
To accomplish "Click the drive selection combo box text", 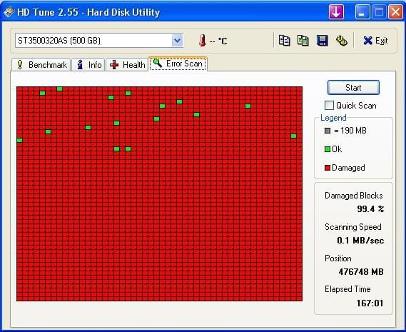I will click(x=59, y=41).
